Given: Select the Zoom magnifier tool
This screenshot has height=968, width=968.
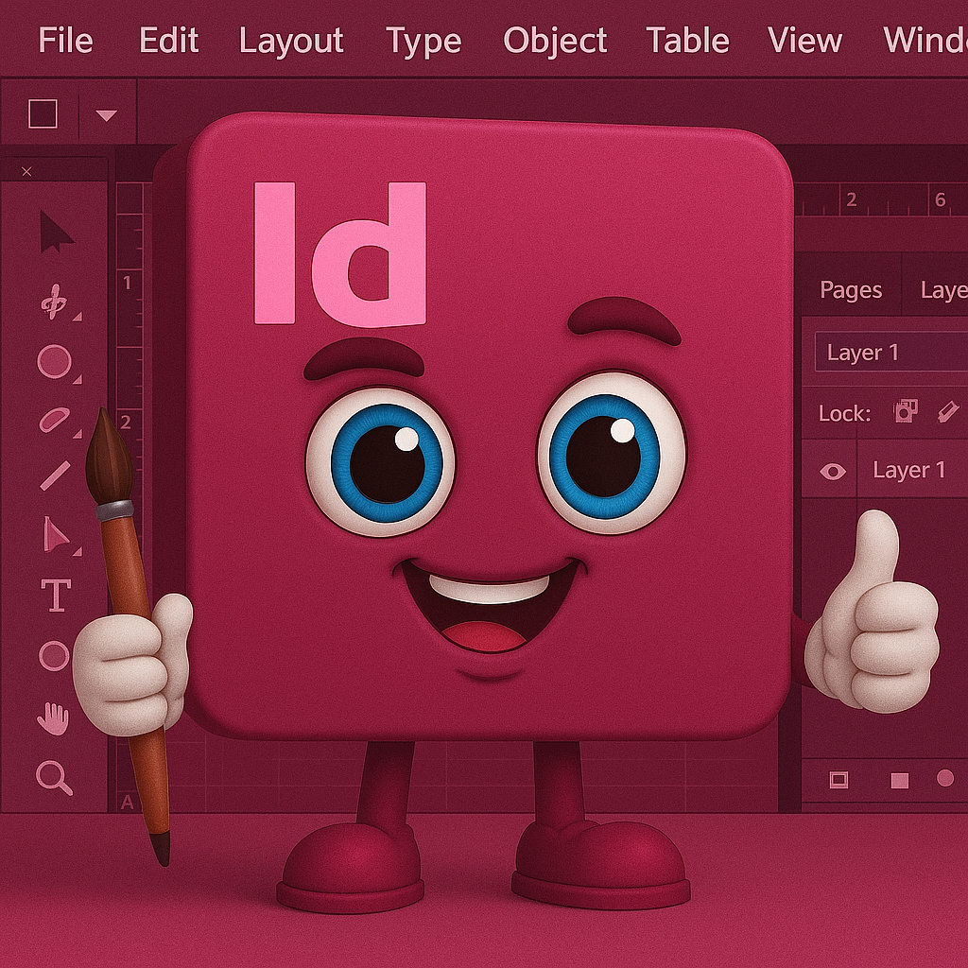Looking at the screenshot, I should pyautogui.click(x=54, y=778).
